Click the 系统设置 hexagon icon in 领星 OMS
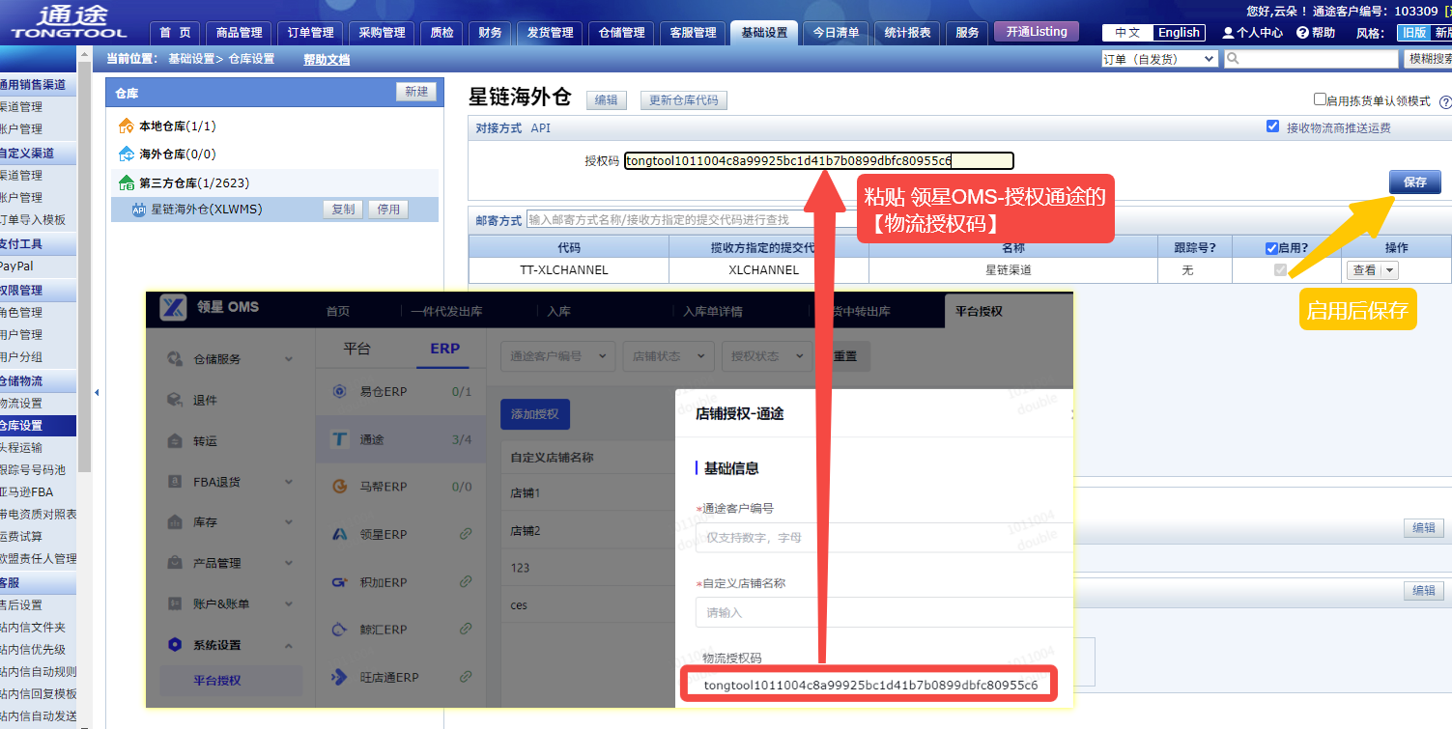1452x729 pixels. click(x=175, y=644)
